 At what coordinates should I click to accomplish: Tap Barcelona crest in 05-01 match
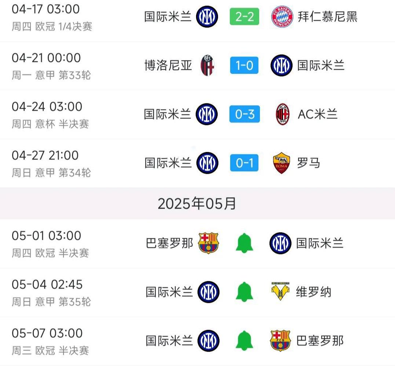209,243
